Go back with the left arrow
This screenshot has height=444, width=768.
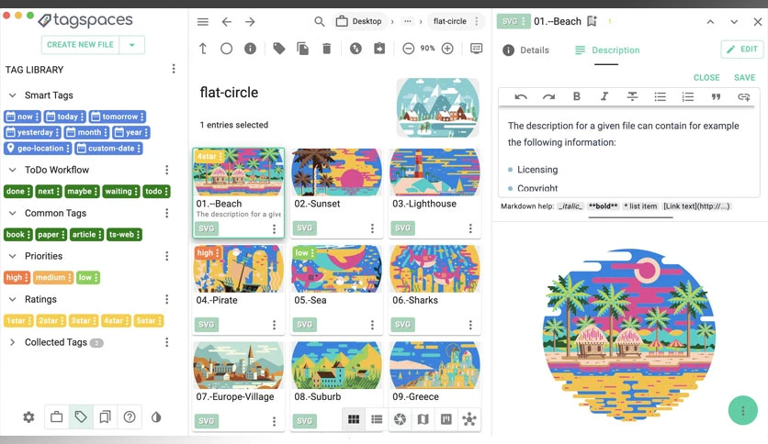pos(226,21)
